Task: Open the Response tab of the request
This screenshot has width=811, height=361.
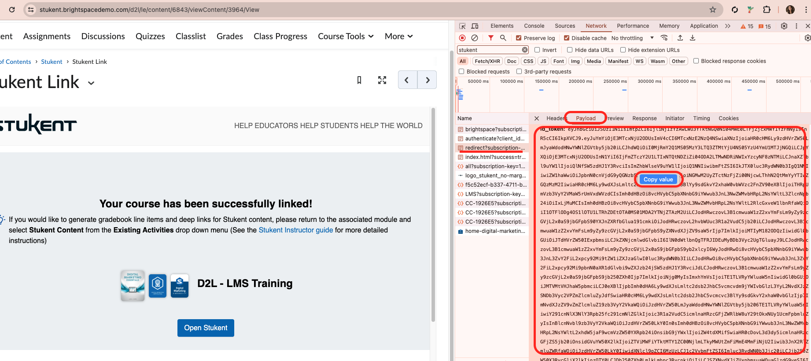Action: pos(644,118)
